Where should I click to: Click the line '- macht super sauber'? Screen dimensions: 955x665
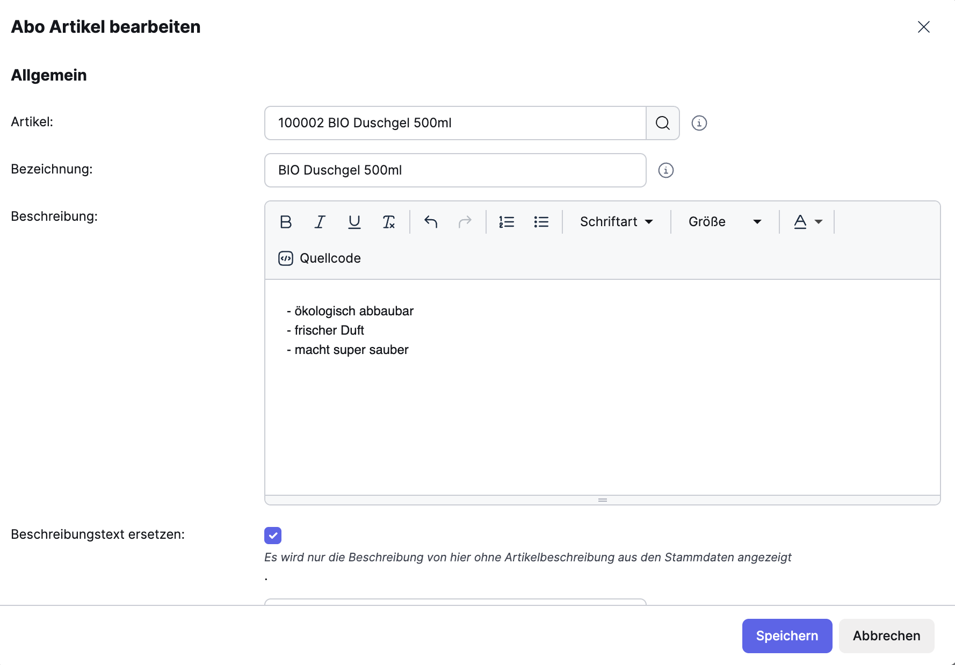348,350
